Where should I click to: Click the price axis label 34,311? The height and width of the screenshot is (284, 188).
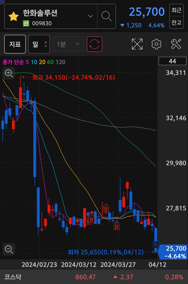tap(176, 73)
